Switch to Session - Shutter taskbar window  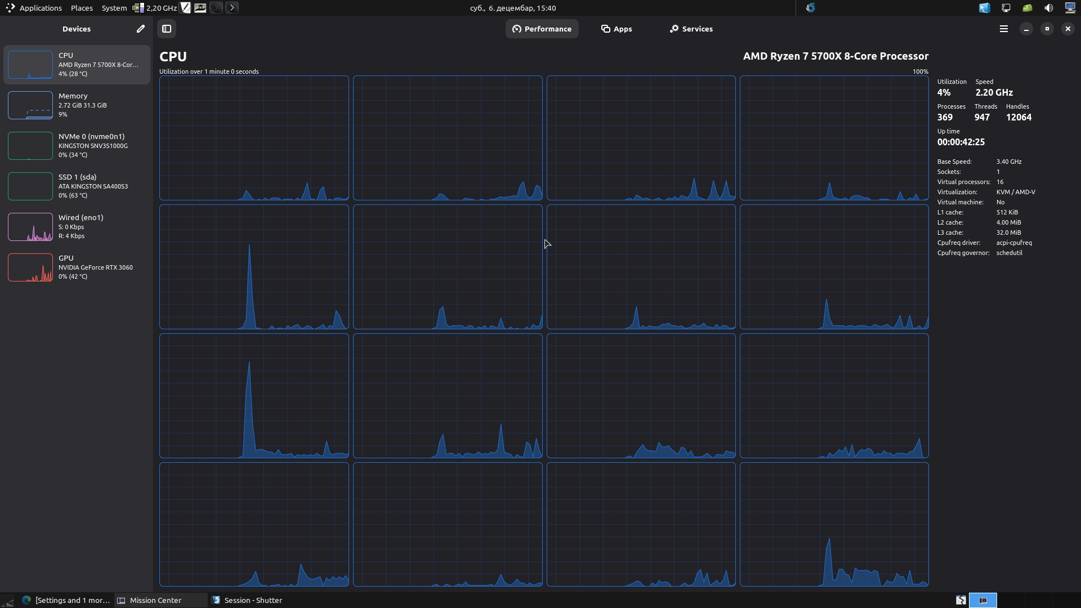pos(247,600)
